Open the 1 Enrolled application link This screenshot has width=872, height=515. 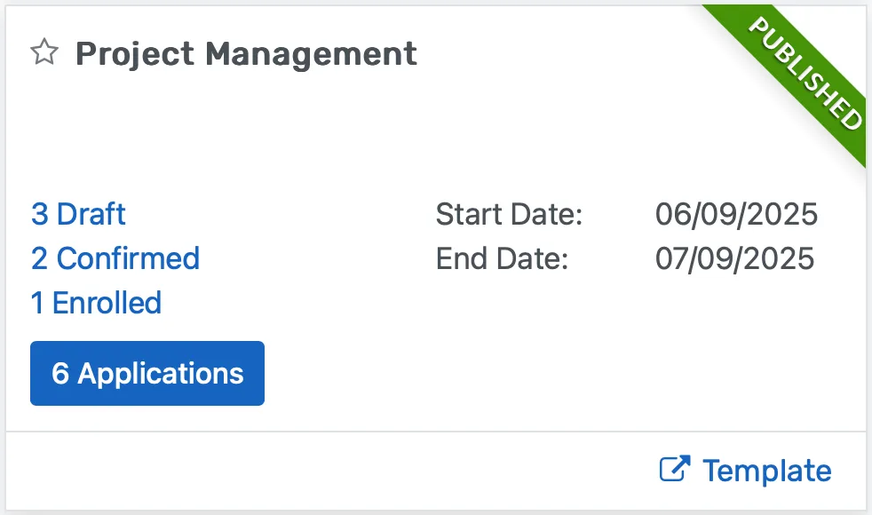(x=97, y=303)
